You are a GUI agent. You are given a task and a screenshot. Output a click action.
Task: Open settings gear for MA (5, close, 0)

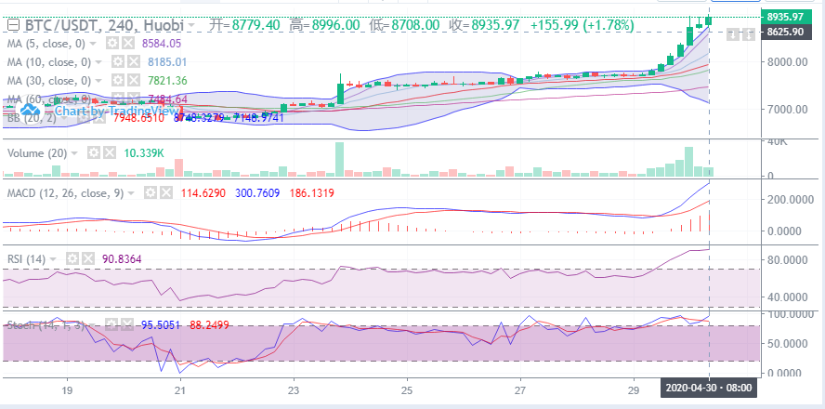[111, 43]
